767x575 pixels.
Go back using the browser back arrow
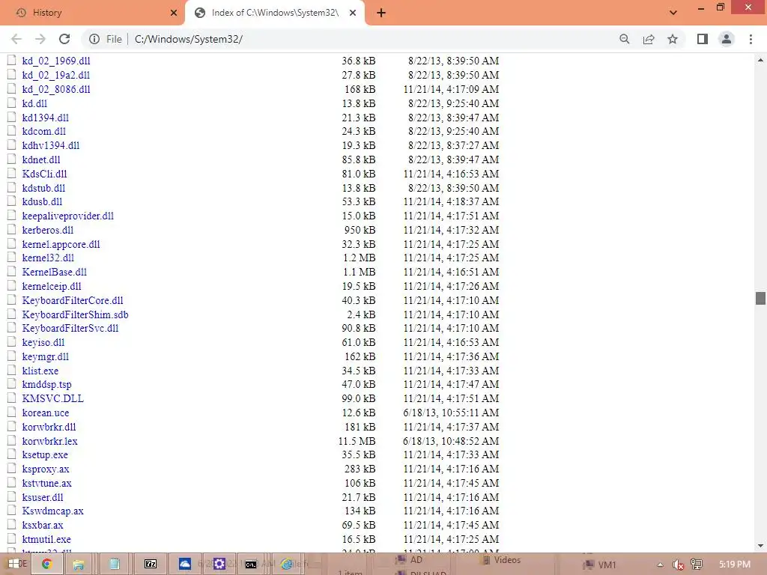click(16, 39)
